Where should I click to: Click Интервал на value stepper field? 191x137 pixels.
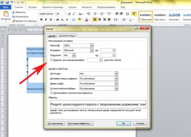108,50
